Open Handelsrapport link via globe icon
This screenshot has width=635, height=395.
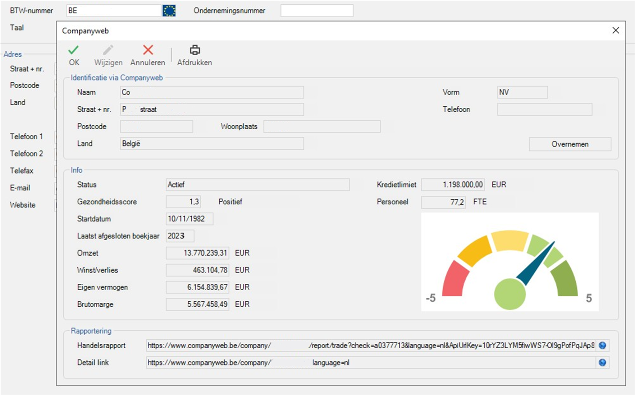[602, 345]
